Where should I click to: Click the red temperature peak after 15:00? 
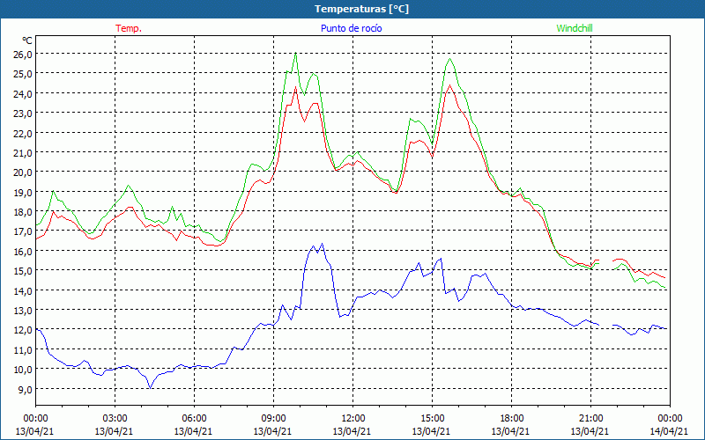[x=449, y=84]
